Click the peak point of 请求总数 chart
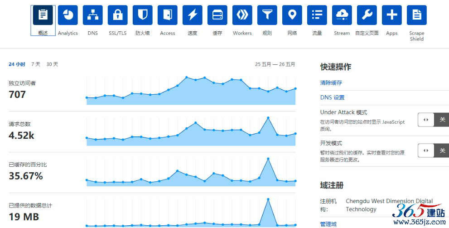The width and height of the screenshot is (449, 228). (268, 118)
